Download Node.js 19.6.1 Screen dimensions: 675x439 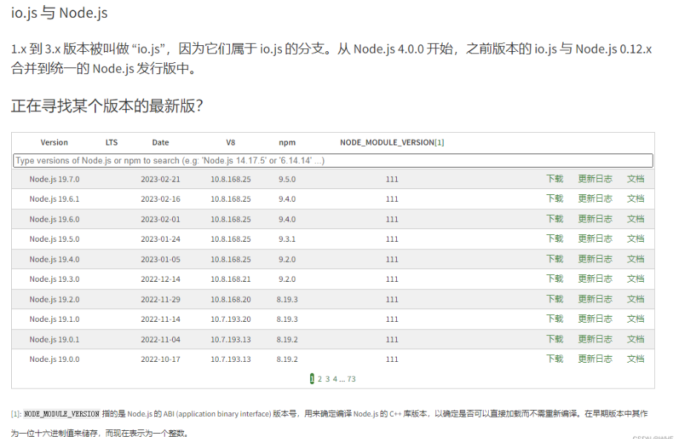point(554,199)
